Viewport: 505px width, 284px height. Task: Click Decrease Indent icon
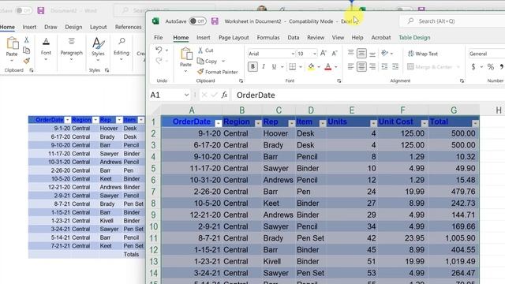coord(384,66)
